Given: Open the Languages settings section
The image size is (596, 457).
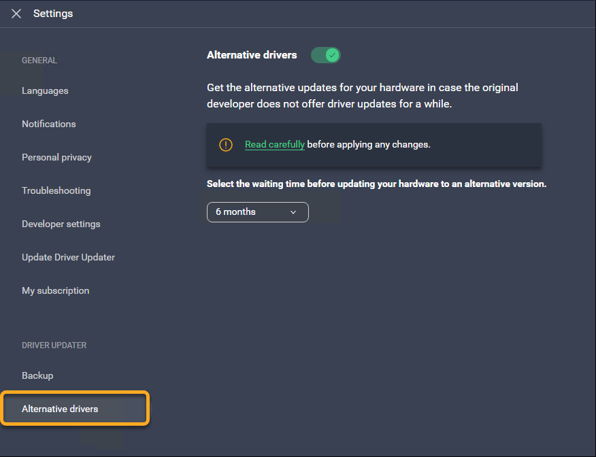Looking at the screenshot, I should click(x=45, y=90).
